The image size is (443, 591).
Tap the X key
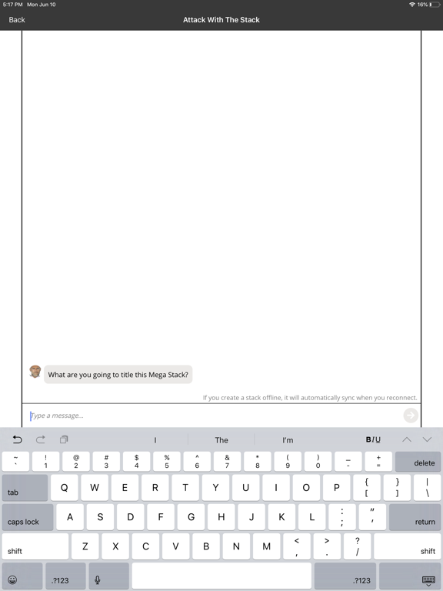115,546
